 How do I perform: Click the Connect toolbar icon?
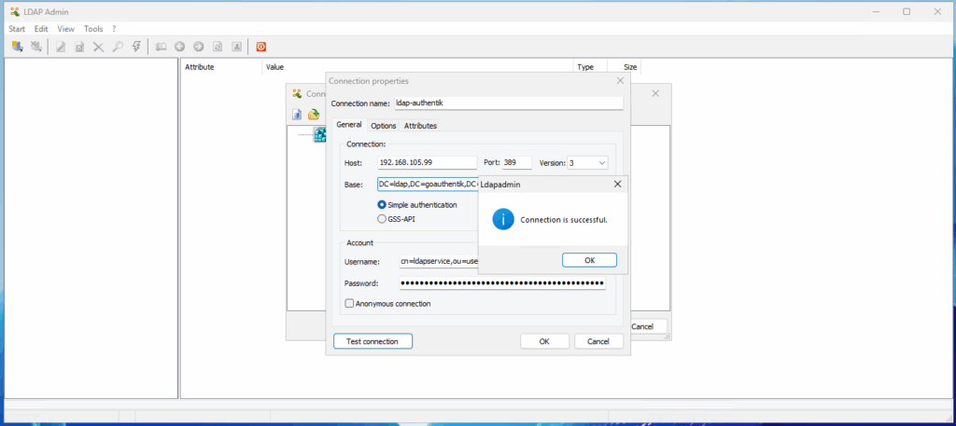pos(17,46)
